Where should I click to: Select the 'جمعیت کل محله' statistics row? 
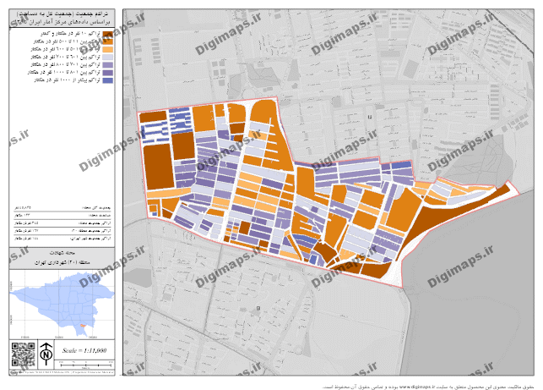[x=62, y=207]
